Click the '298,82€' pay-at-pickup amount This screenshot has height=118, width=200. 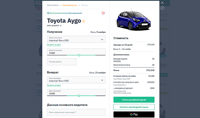tap(151, 82)
